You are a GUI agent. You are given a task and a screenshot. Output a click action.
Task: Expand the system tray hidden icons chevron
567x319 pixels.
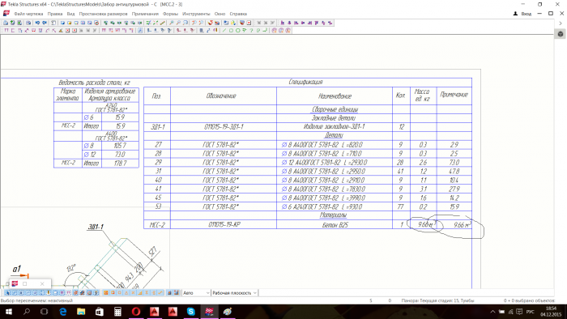[492, 312]
